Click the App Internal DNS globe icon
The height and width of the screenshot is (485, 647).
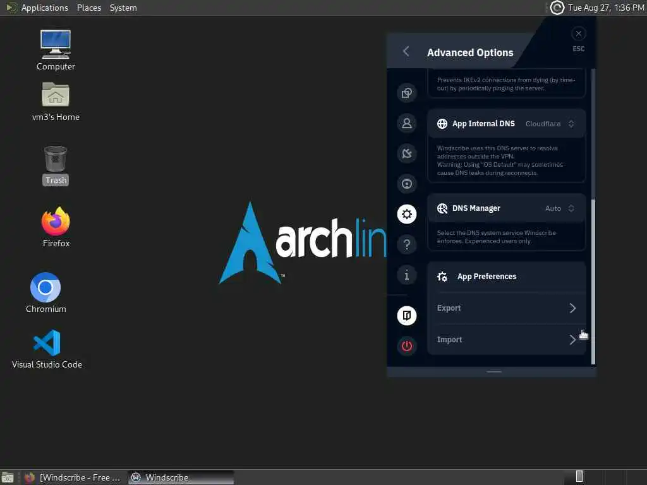[x=442, y=124]
